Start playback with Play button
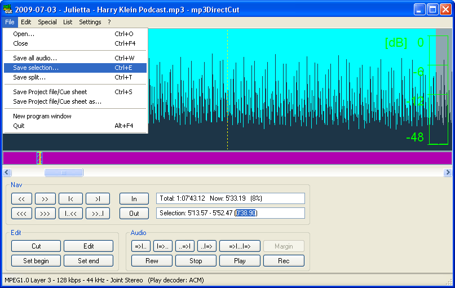Image resolution: width=455 pixels, height=288 pixels. (x=240, y=261)
